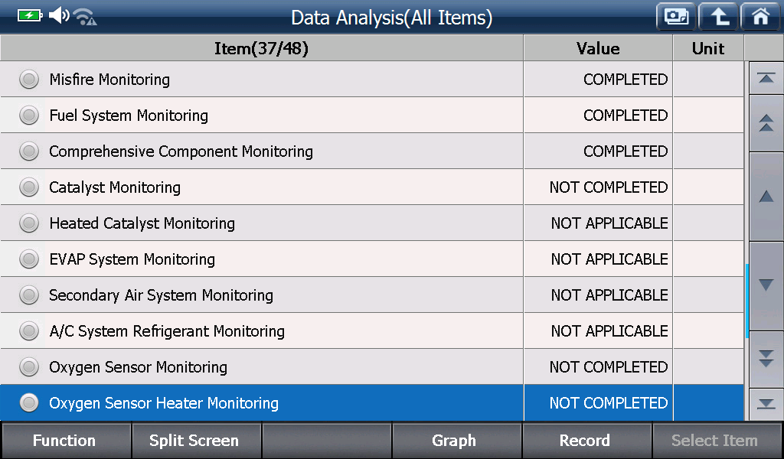Return to the home screen icon
The image size is (784, 459).
click(760, 17)
